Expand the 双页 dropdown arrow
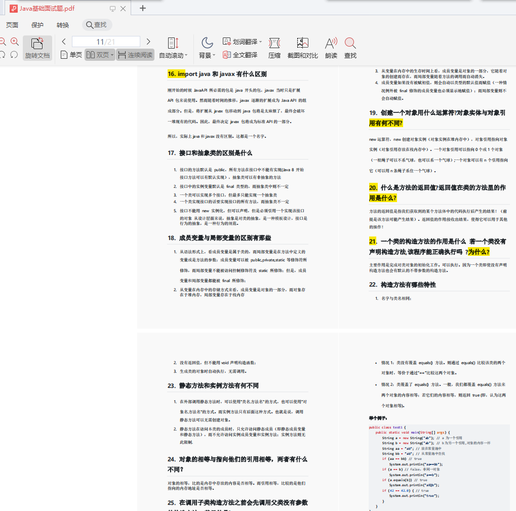 pyautogui.click(x=112, y=55)
